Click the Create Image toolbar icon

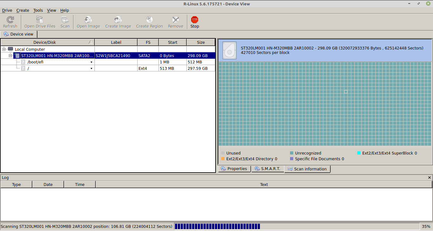[x=118, y=20]
